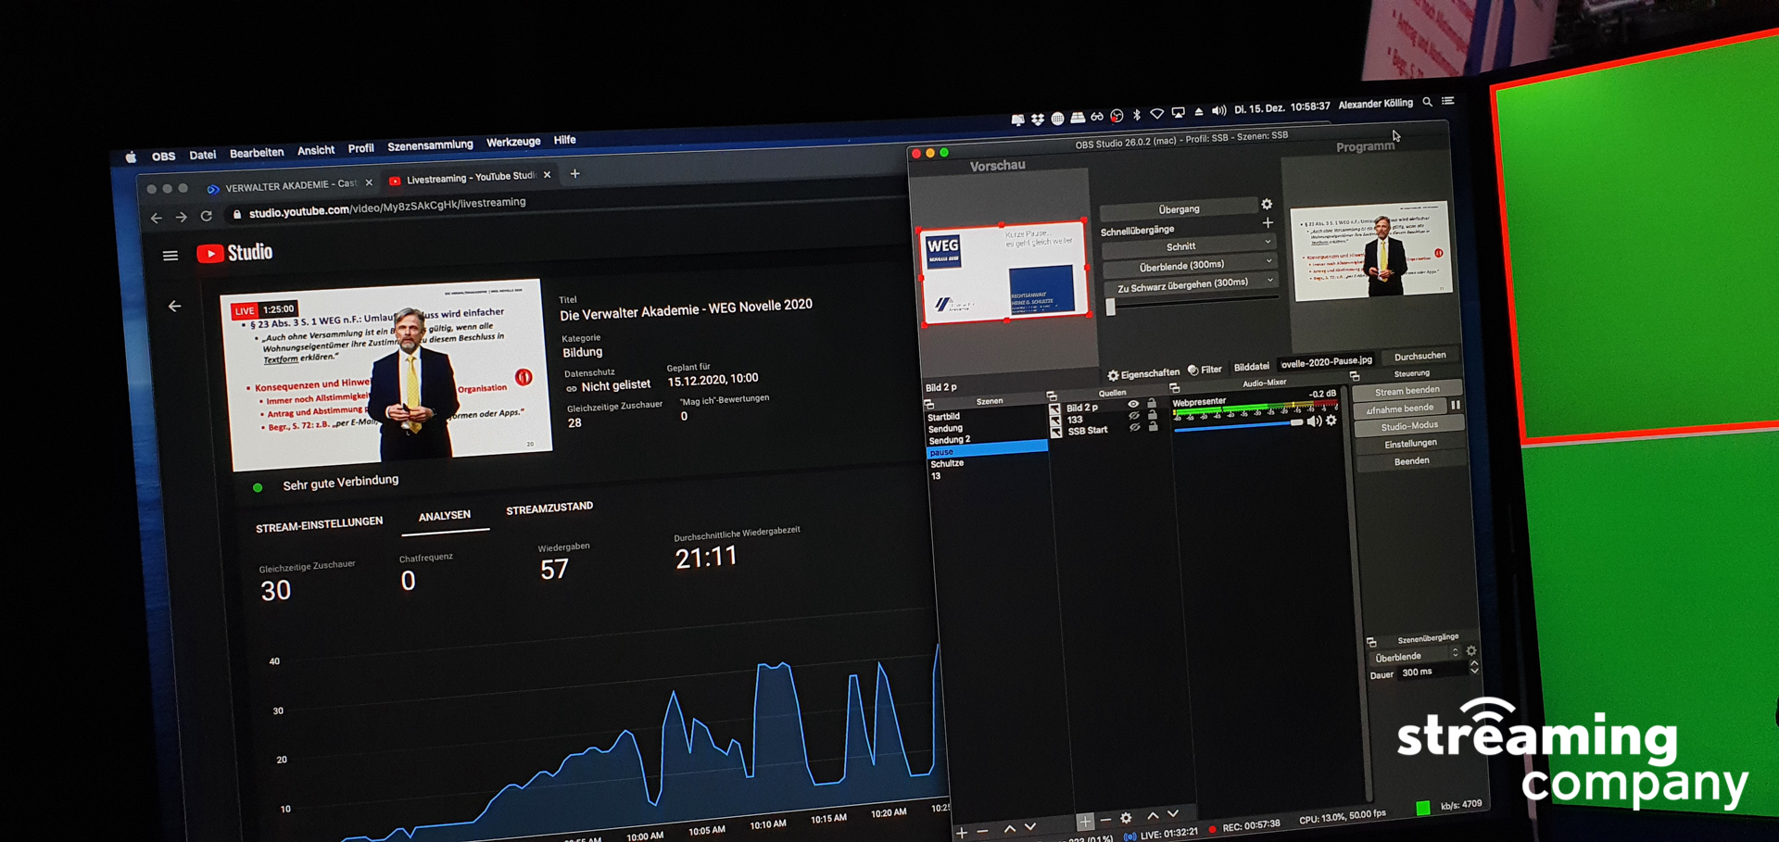
Task: Add a new scene with the Szenen plus button
Action: (962, 833)
